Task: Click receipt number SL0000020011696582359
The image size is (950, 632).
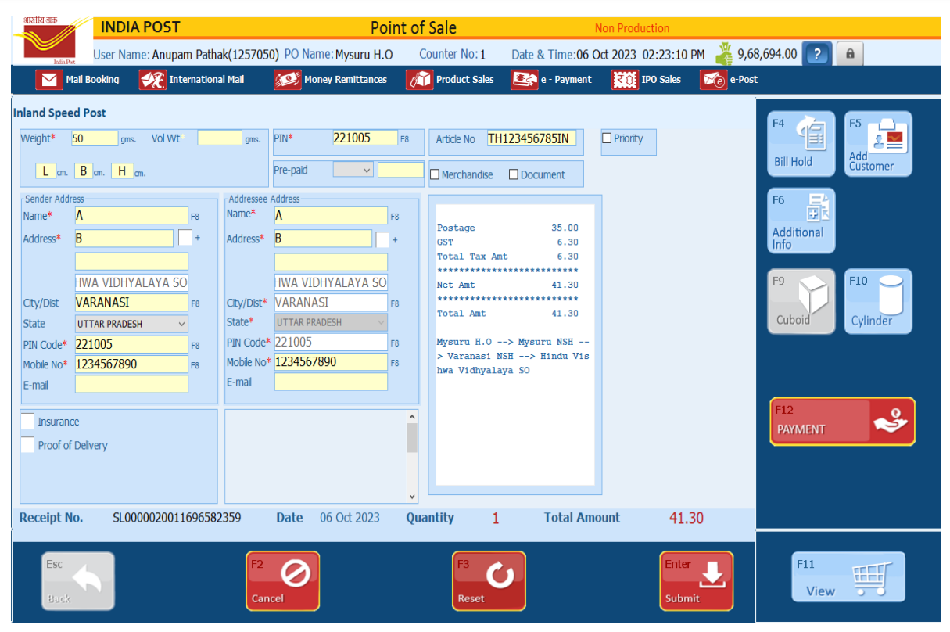Action: 177,518
